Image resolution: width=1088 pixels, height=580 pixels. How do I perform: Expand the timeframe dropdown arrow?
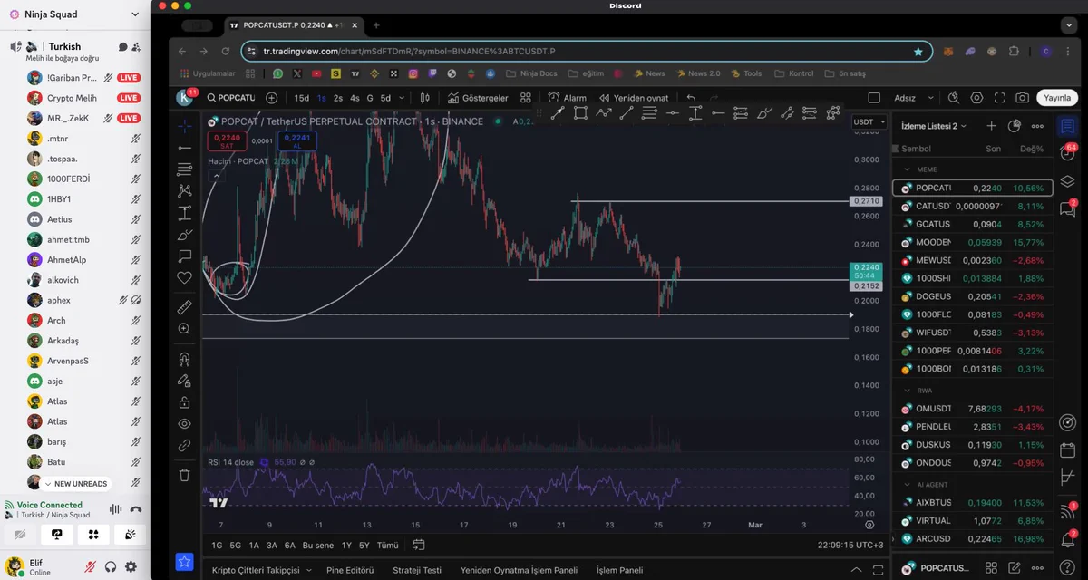tap(400, 98)
